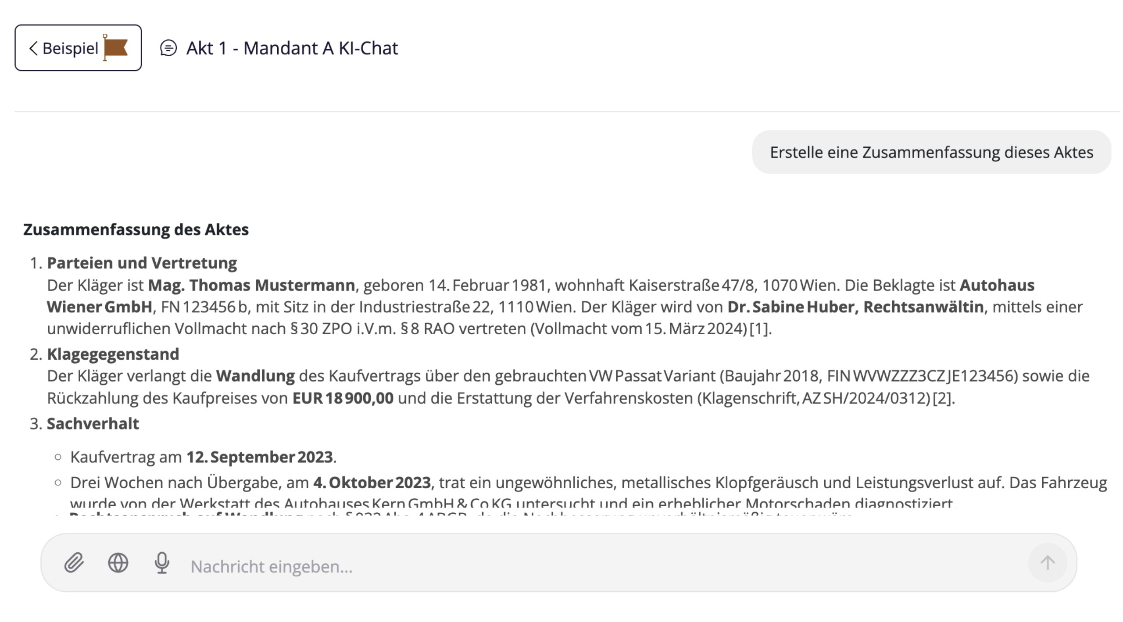The height and width of the screenshot is (622, 1123).
Task: Click the brown flag icon
Action: point(115,47)
